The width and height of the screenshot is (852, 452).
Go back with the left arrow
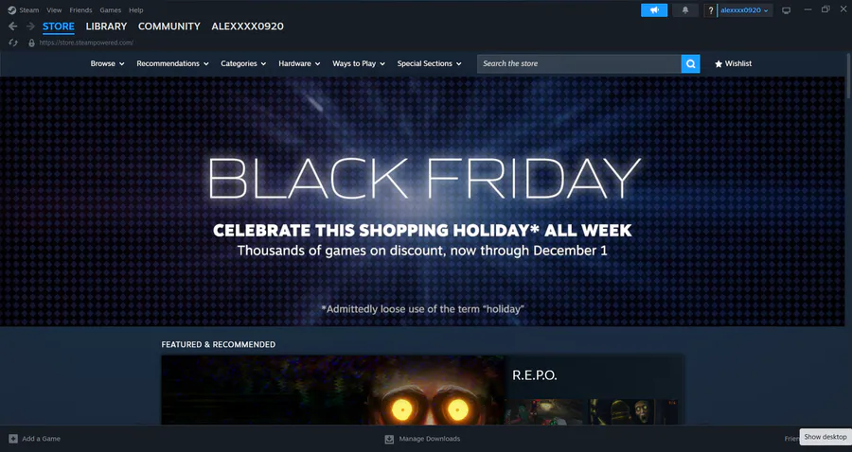point(13,26)
